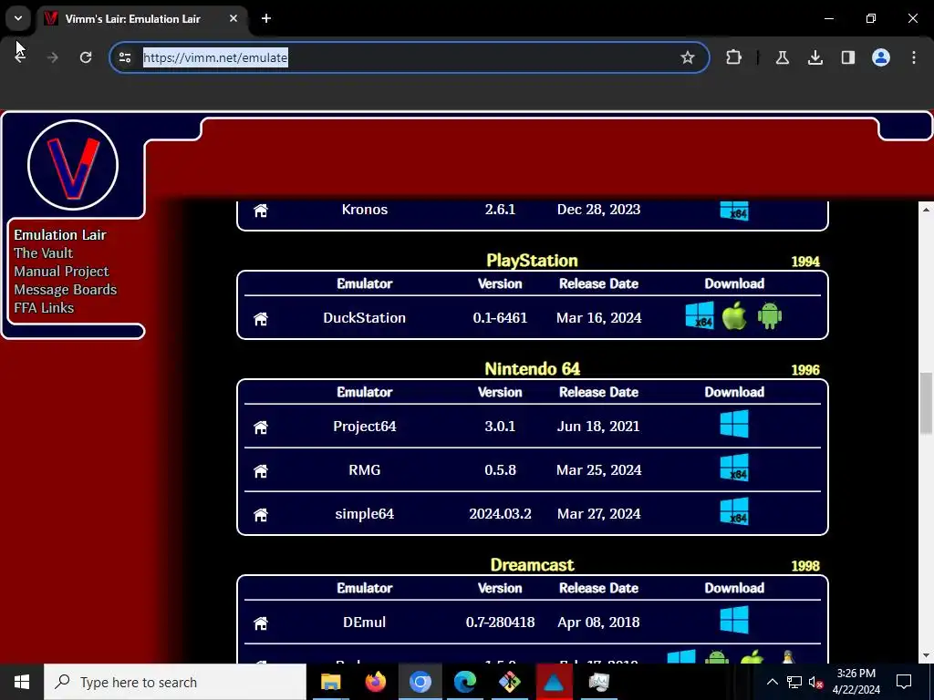Expand the tab search dropdown arrow
934x700 pixels.
coord(18,18)
